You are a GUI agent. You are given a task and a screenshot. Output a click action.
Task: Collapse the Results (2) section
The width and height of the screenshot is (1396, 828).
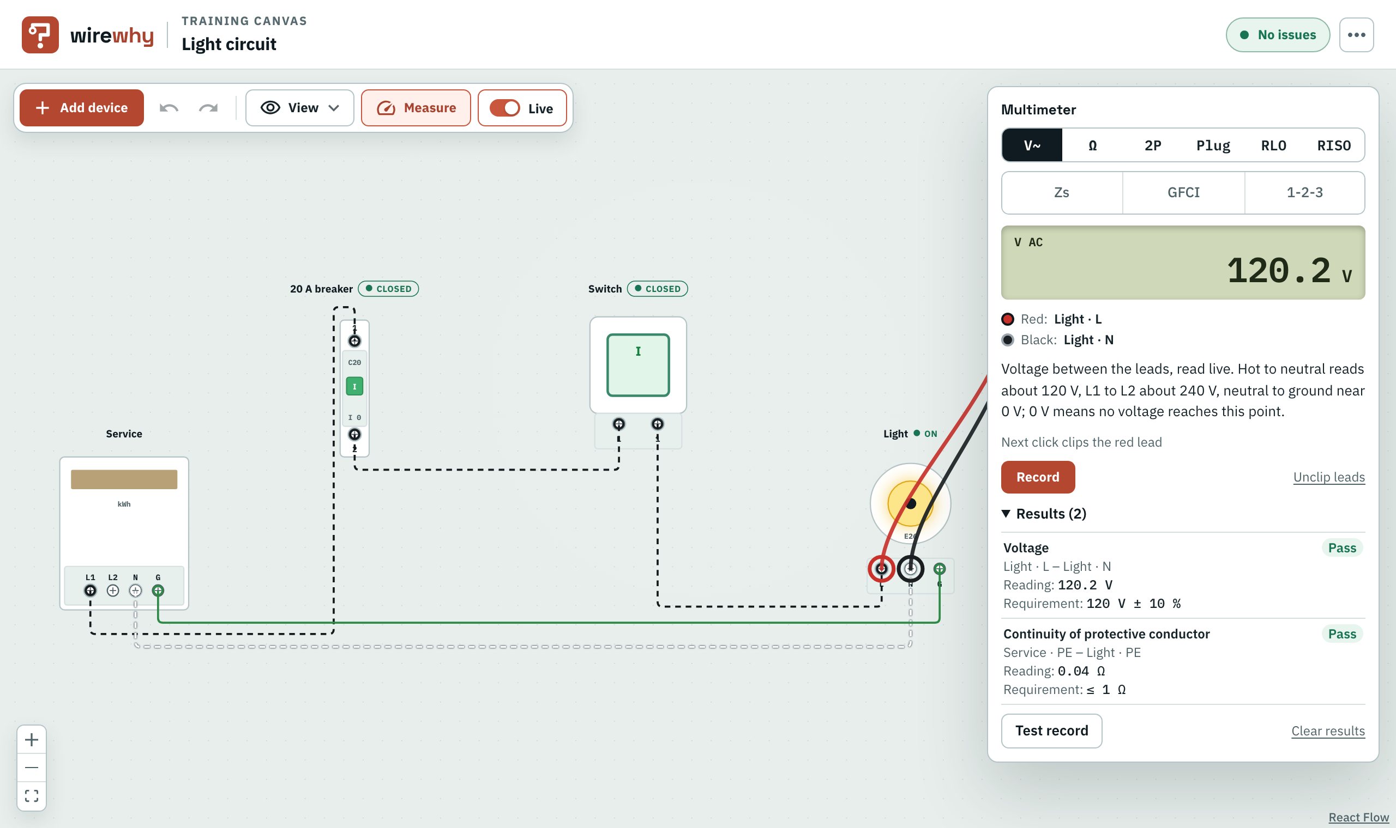[1044, 513]
